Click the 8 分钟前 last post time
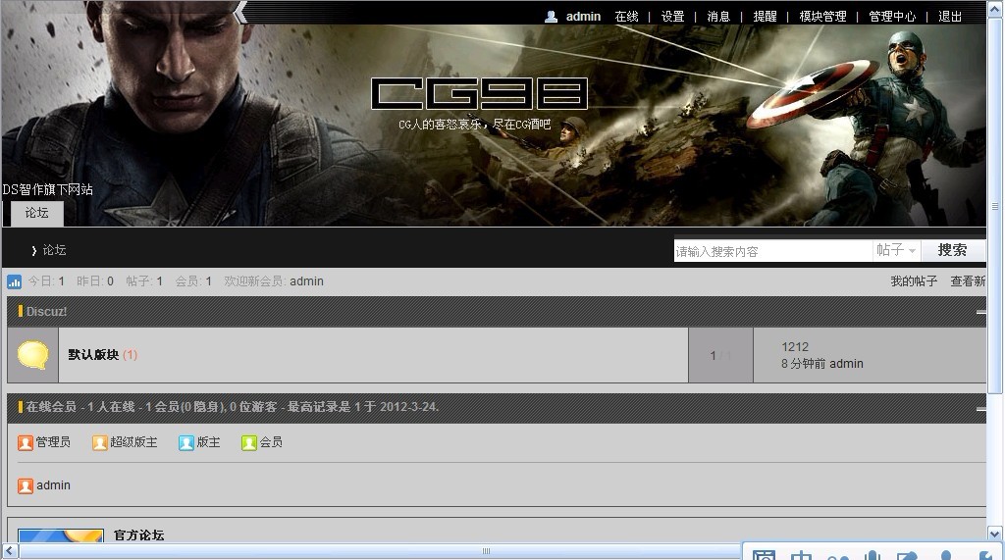Viewport: 1005px width, 560px height. coord(803,364)
